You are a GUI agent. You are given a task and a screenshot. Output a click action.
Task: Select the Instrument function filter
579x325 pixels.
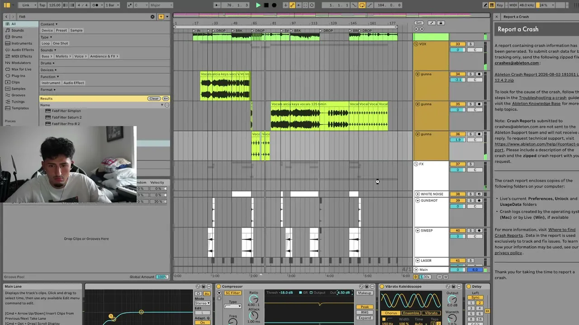(51, 83)
